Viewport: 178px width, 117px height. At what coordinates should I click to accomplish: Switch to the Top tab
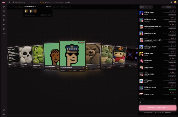coord(146,7)
